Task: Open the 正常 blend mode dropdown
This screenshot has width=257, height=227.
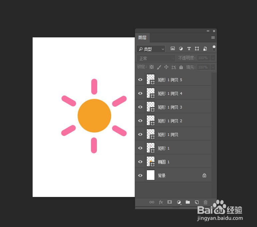Action: point(156,58)
